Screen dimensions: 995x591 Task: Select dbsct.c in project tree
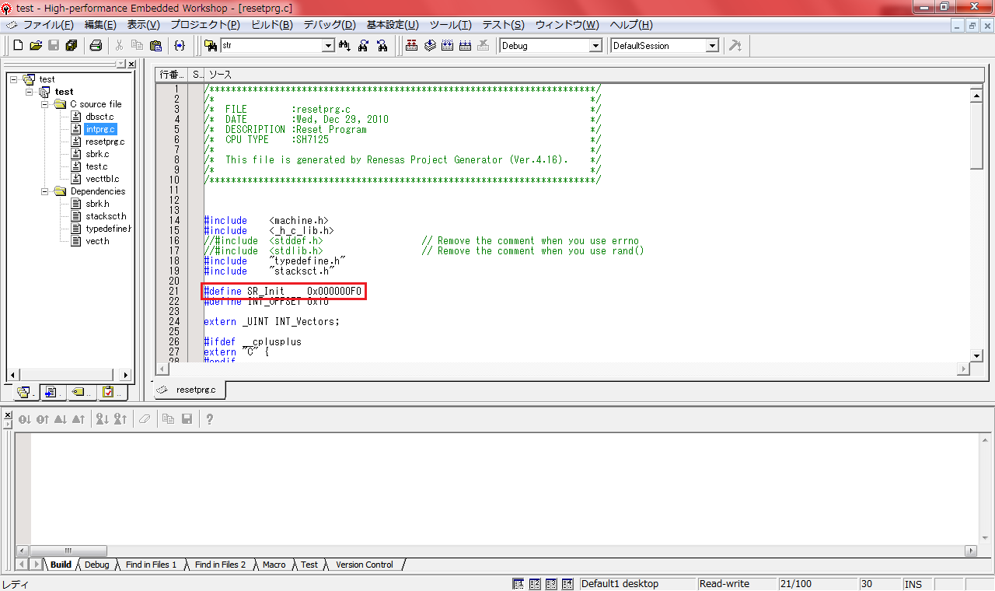pyautogui.click(x=99, y=117)
